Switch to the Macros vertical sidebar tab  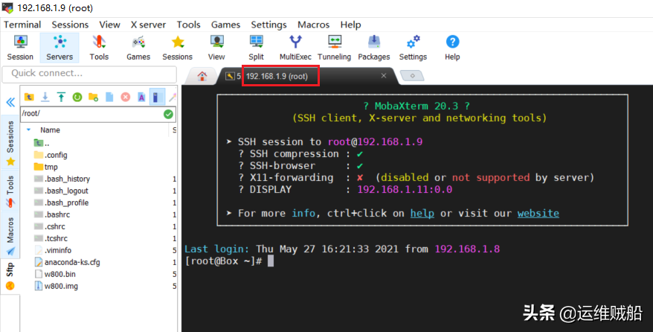coord(10,235)
